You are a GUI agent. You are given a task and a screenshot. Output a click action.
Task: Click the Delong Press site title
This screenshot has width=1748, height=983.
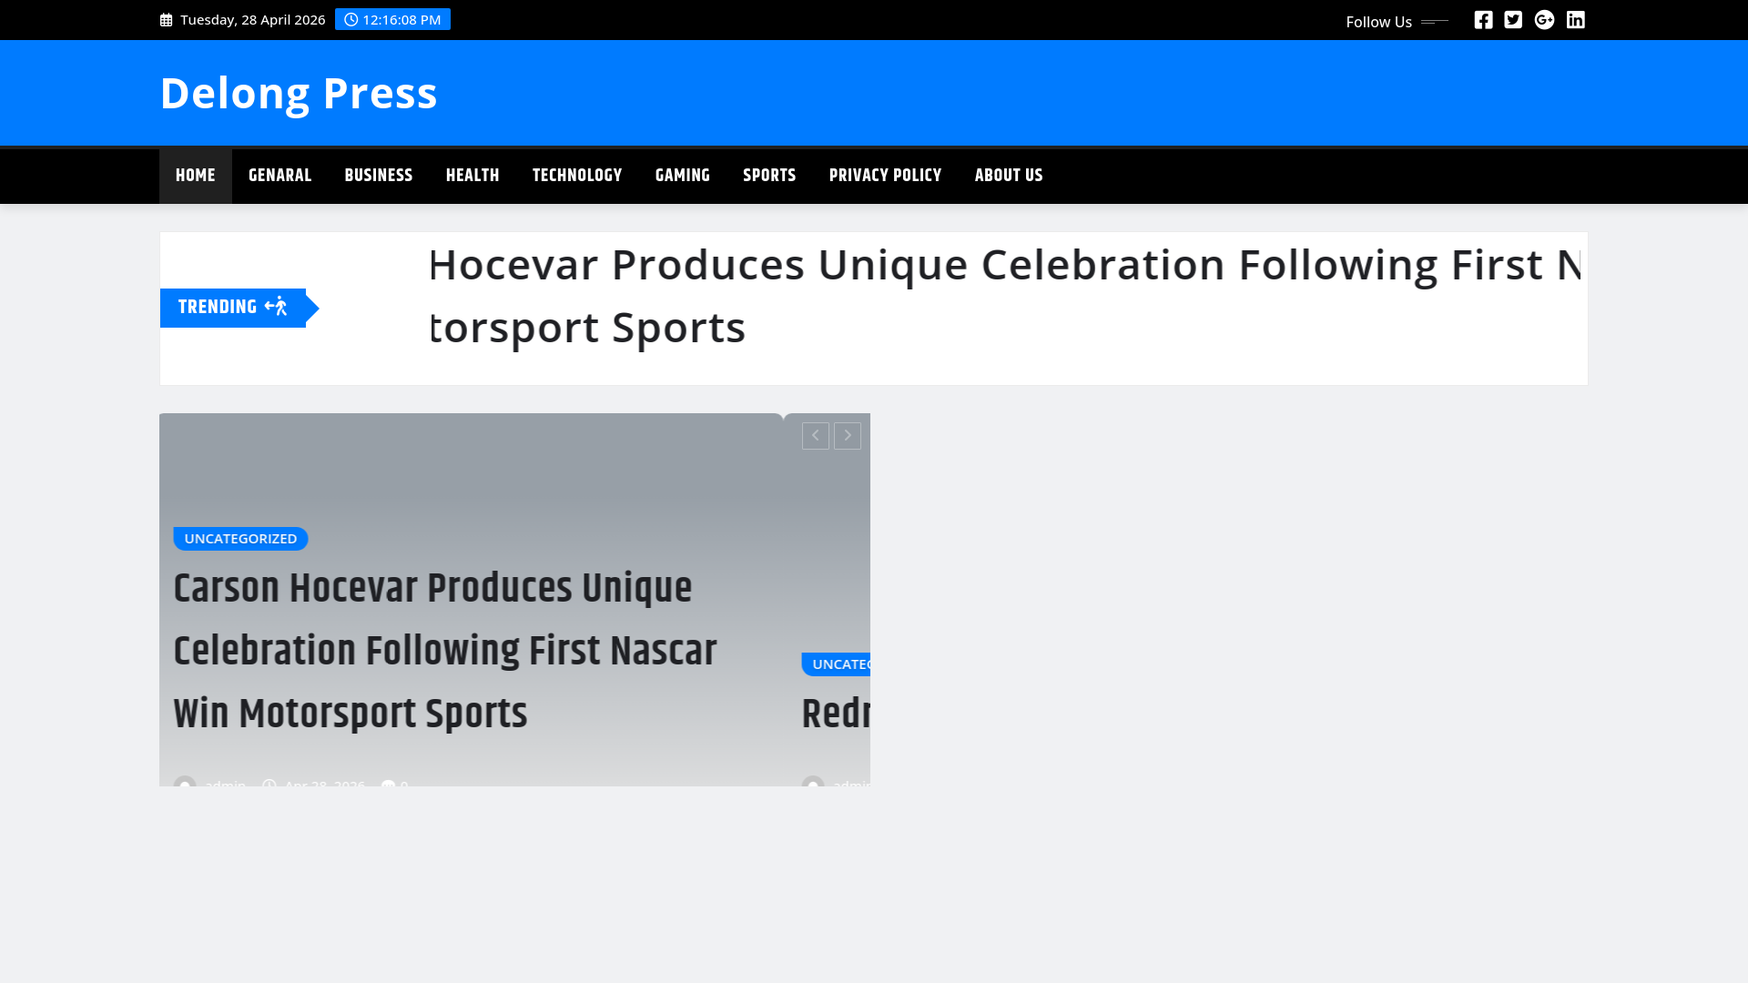tap(299, 93)
